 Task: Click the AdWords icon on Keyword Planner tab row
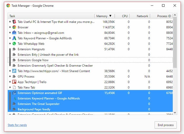(14, 38)
